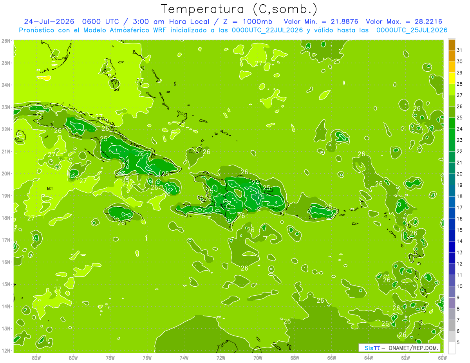
Task: Select the longitude label 68W
Action: pos(295,358)
